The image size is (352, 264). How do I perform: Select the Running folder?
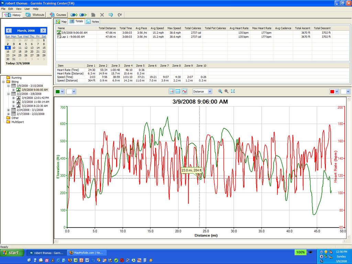point(16,78)
